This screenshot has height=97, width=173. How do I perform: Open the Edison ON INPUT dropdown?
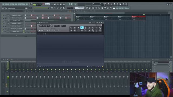click(56, 26)
